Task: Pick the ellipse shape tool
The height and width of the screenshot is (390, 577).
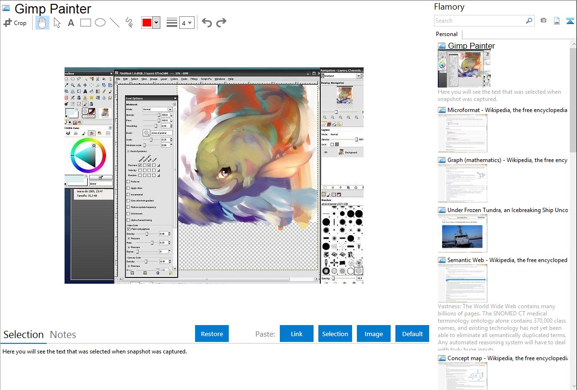Action: [100, 23]
